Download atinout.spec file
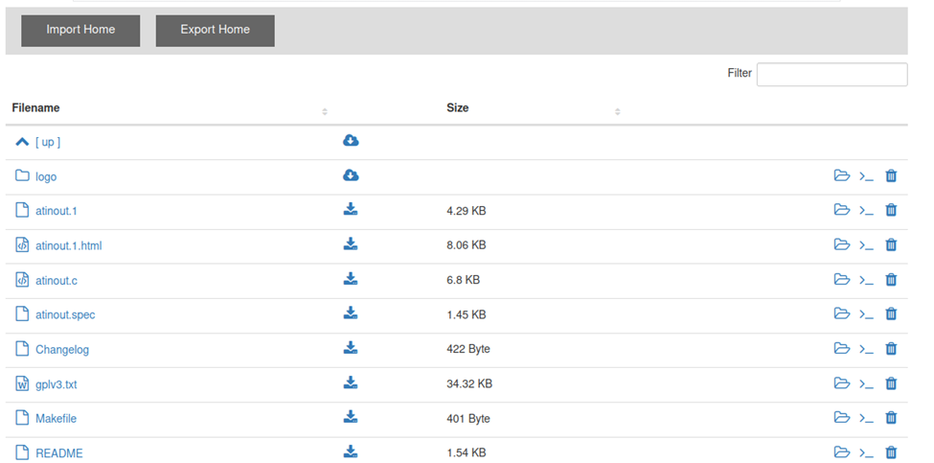 351,313
